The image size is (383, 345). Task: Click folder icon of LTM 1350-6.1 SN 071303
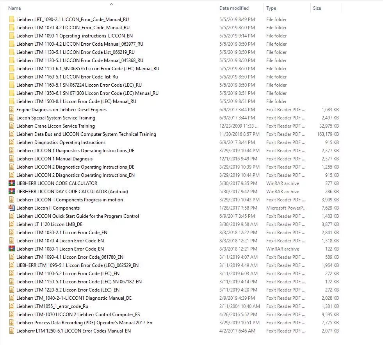11,93
